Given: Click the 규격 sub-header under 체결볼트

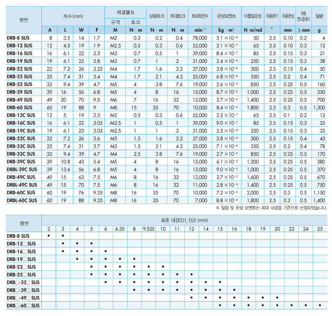Looking at the screenshot, I should [x=115, y=23].
